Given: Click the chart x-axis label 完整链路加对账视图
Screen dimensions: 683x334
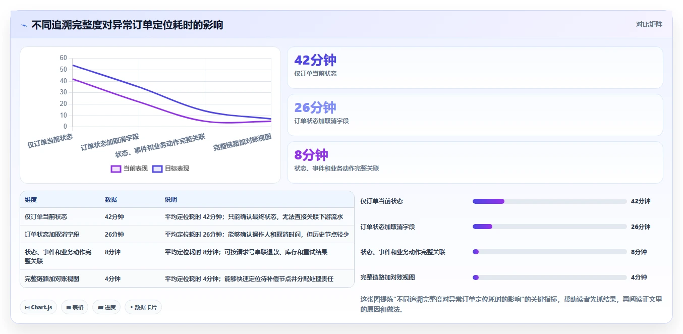Looking at the screenshot, I should pyautogui.click(x=242, y=143).
